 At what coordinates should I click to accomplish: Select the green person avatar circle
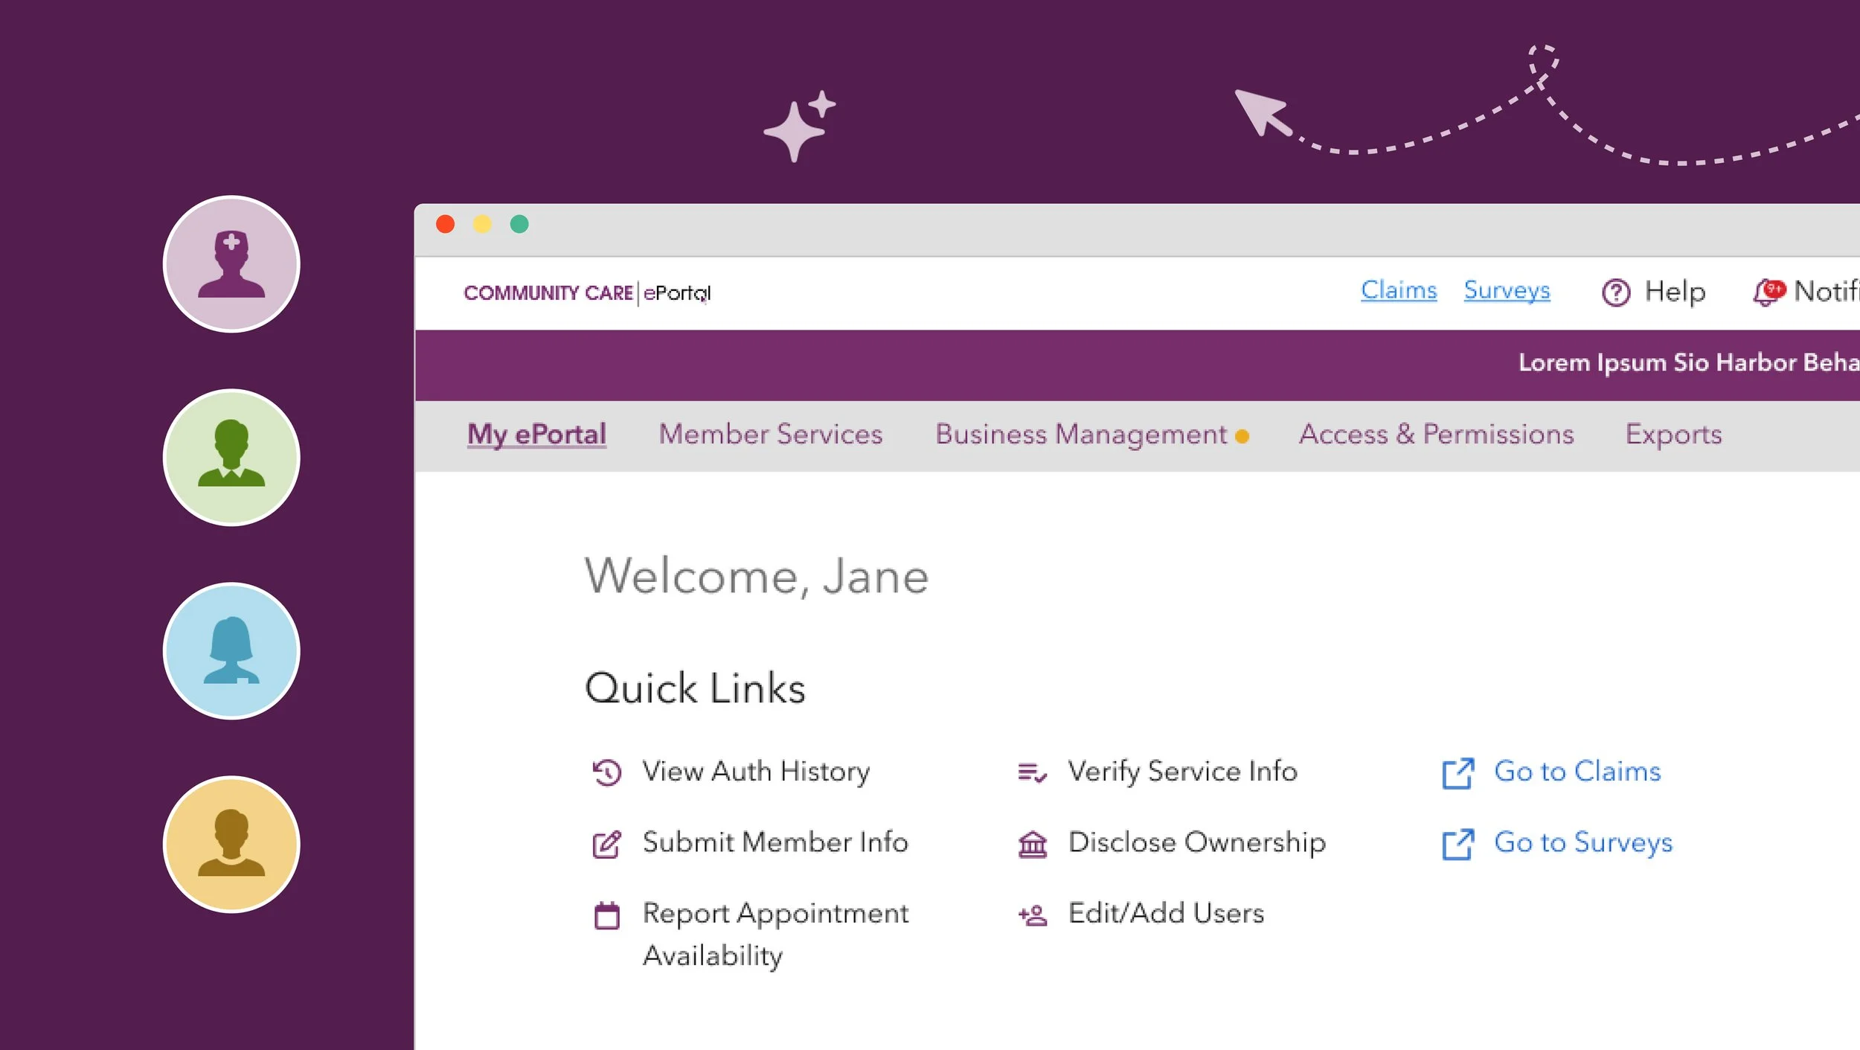click(x=231, y=458)
